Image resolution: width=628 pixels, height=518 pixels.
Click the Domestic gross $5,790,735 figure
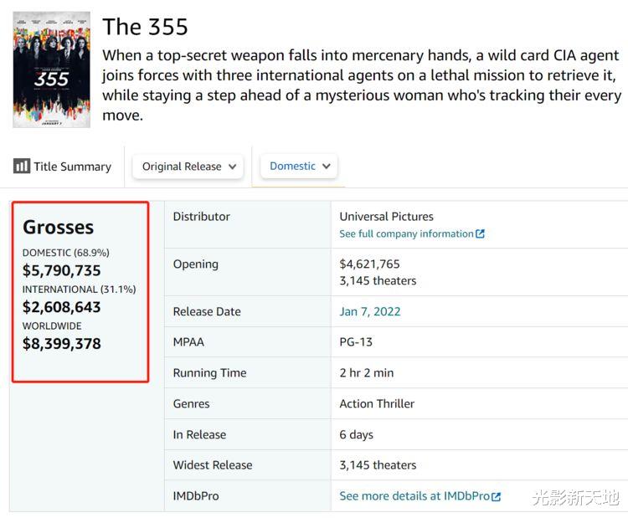[62, 270]
